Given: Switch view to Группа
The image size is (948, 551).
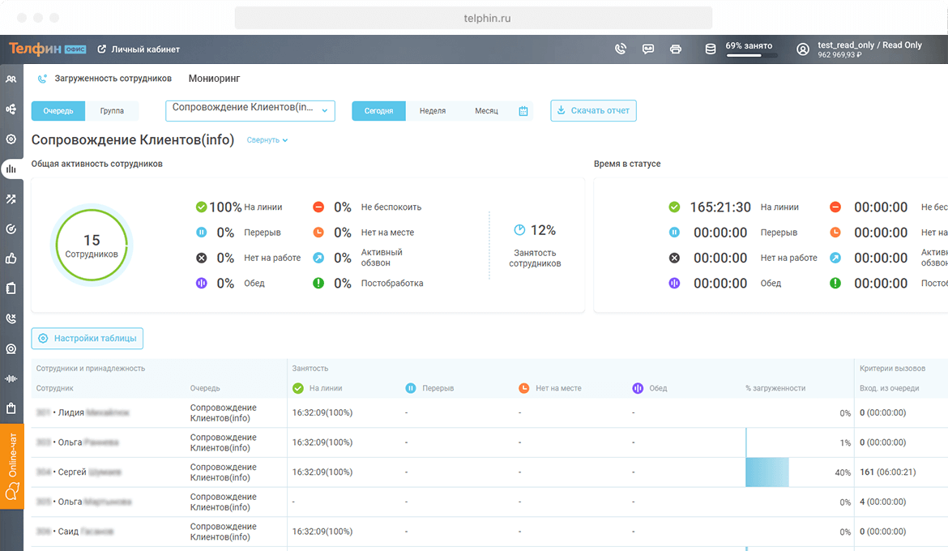Looking at the screenshot, I should 112,111.
